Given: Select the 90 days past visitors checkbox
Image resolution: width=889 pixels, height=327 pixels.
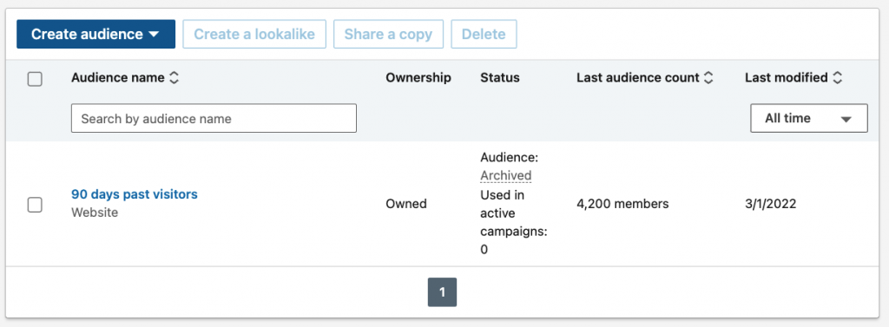Looking at the screenshot, I should [35, 205].
